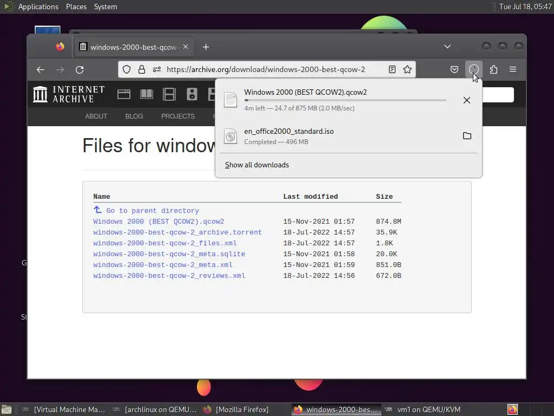This screenshot has height=416, width=554.
Task: Click show desktop icon in bottom panel
Action: 6,409
